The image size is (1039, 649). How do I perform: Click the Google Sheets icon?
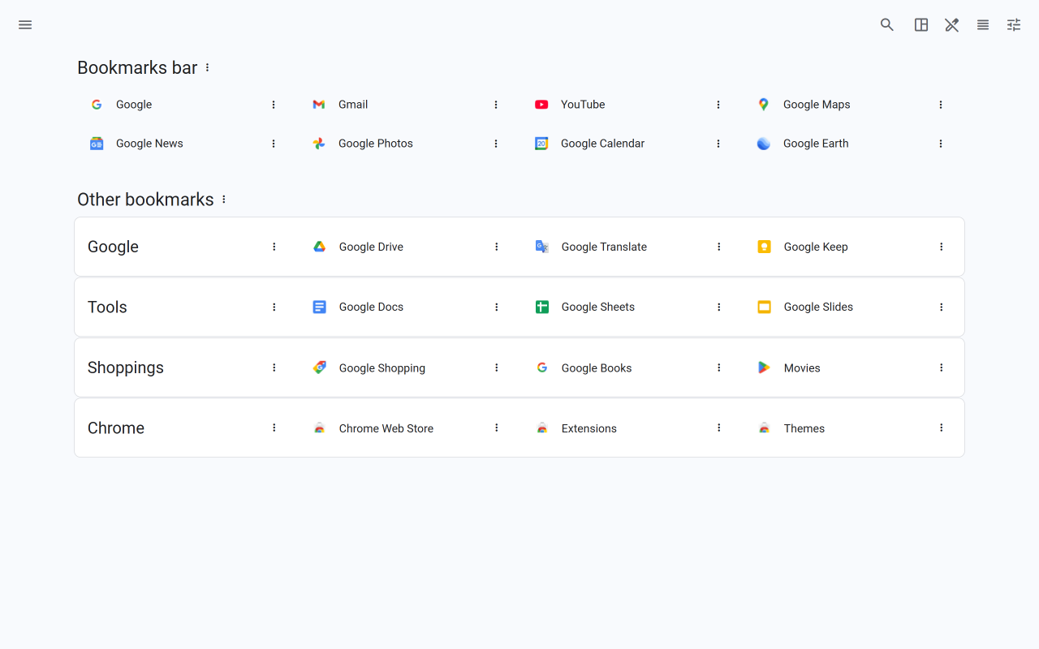tap(542, 307)
